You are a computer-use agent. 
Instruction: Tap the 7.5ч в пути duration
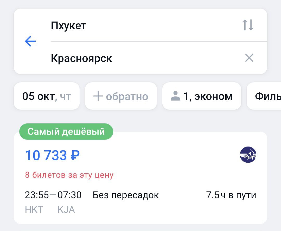(x=231, y=195)
